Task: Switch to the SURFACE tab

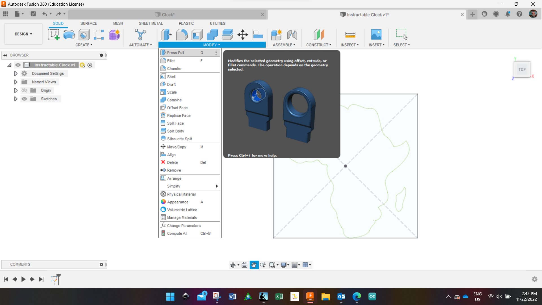Action: 89,23
